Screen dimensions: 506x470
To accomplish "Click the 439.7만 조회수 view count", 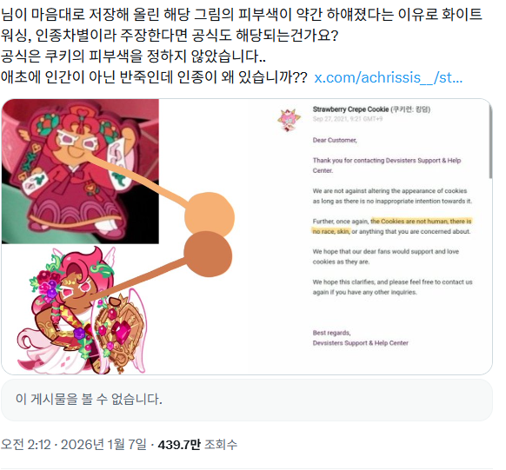I will pyautogui.click(x=197, y=445).
